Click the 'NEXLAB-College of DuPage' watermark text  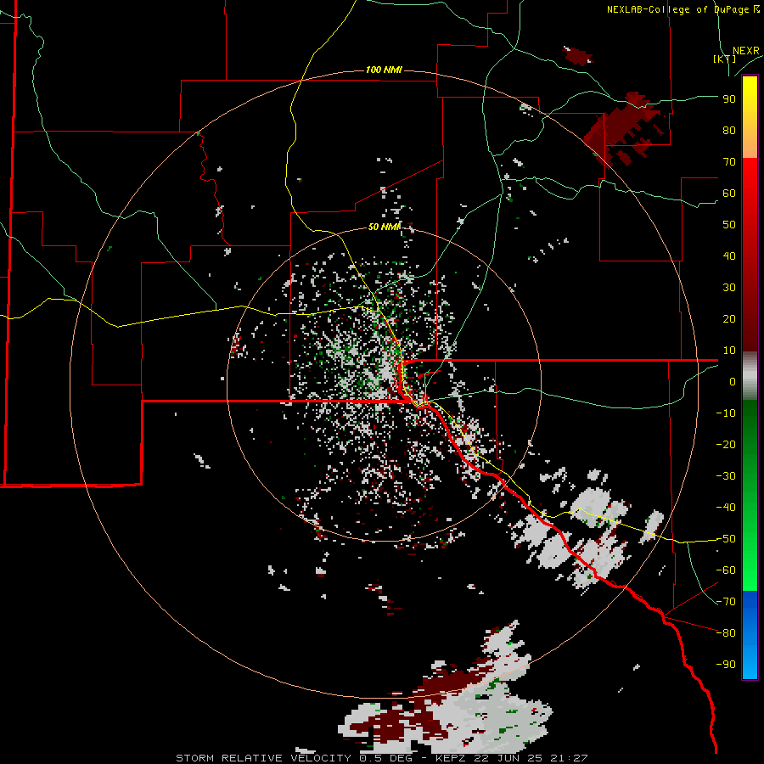[679, 9]
